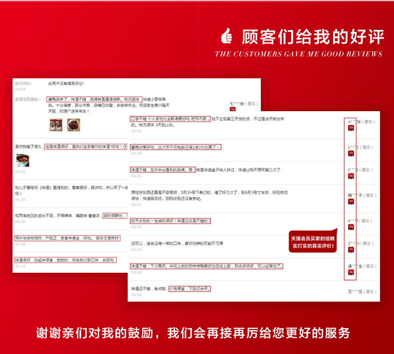Click the label 初次评价
Screen dimensions: 394x354
coord(23,83)
